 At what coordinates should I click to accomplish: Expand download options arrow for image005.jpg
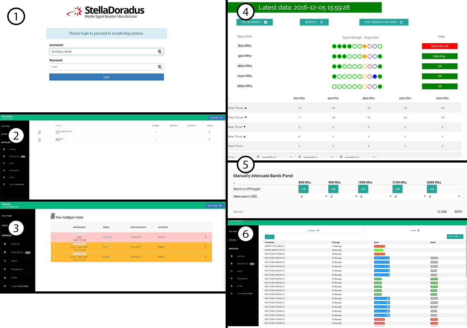(x=291, y=157)
